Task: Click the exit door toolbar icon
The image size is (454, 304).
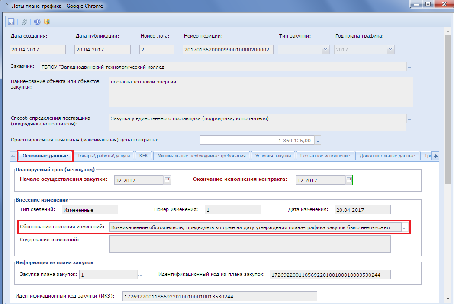Action: pos(47,22)
